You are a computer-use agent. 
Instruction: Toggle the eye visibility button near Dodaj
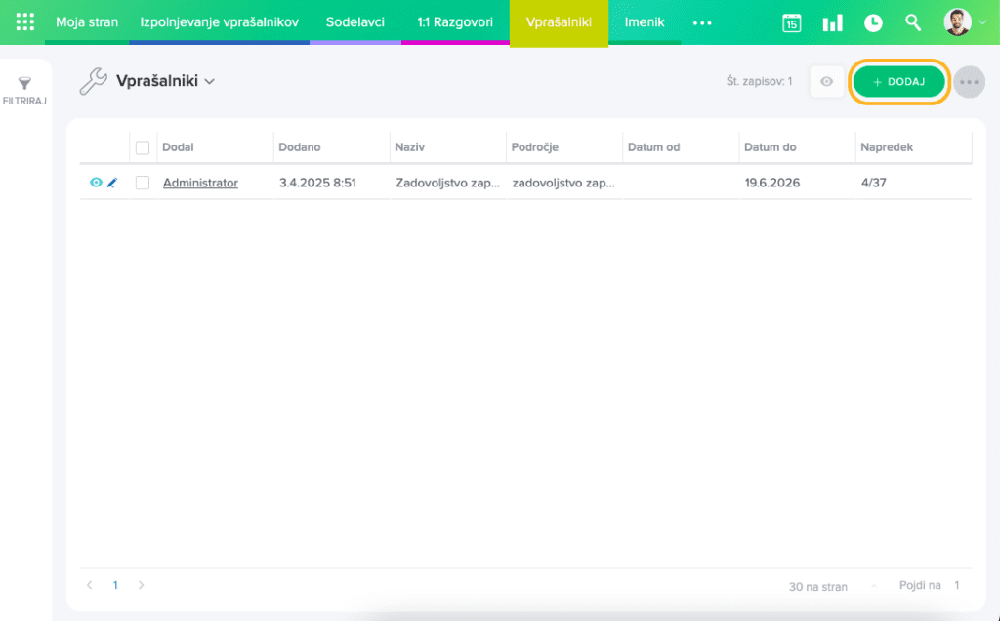coord(826,82)
